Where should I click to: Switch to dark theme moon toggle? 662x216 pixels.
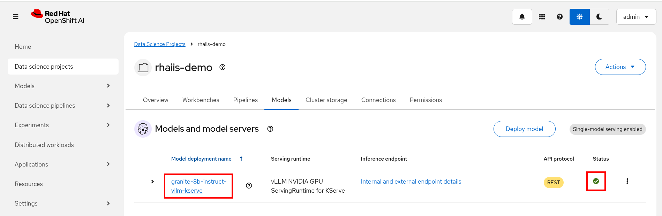(599, 17)
